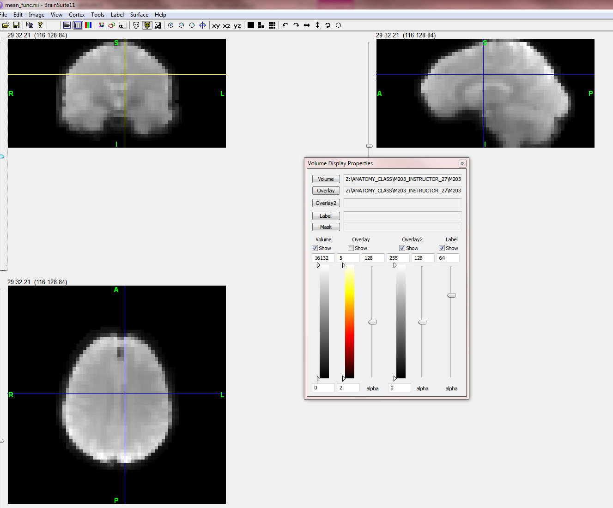This screenshot has width=613, height=508.
Task: Click the Save floppy disk icon
Action: (x=16, y=25)
